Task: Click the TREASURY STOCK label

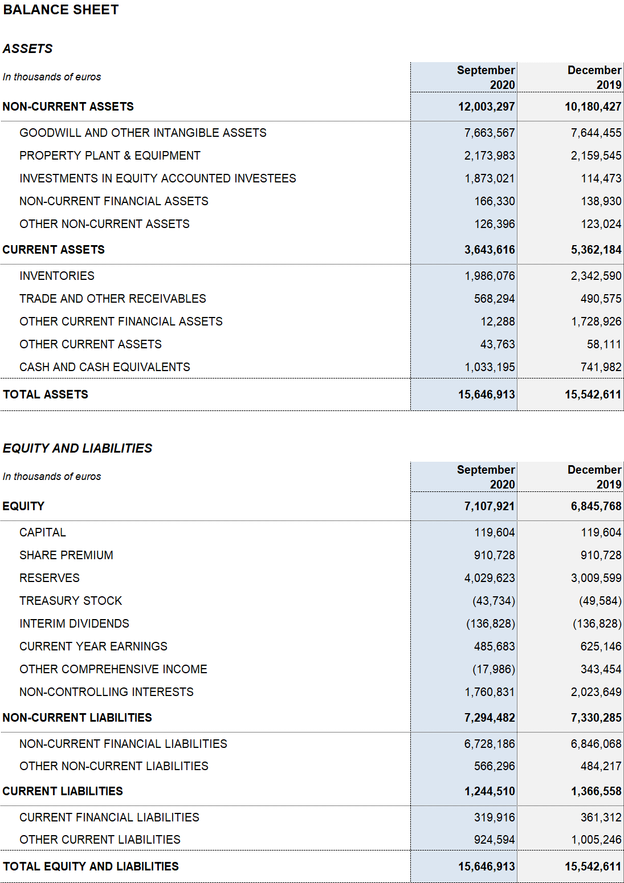Action: (x=71, y=601)
